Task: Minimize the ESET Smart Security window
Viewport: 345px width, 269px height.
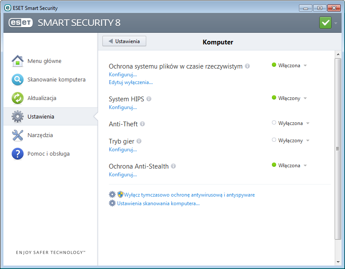Action: pyautogui.click(x=305, y=8)
